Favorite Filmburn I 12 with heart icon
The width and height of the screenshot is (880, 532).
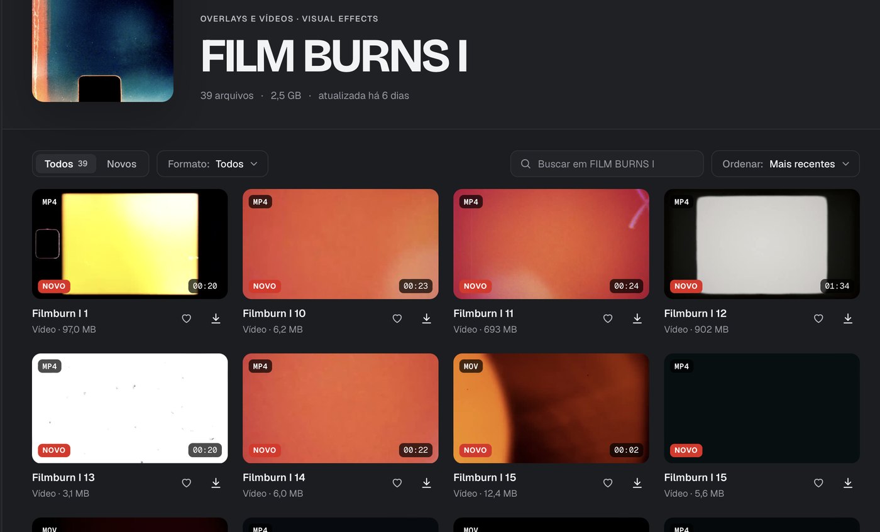818,318
